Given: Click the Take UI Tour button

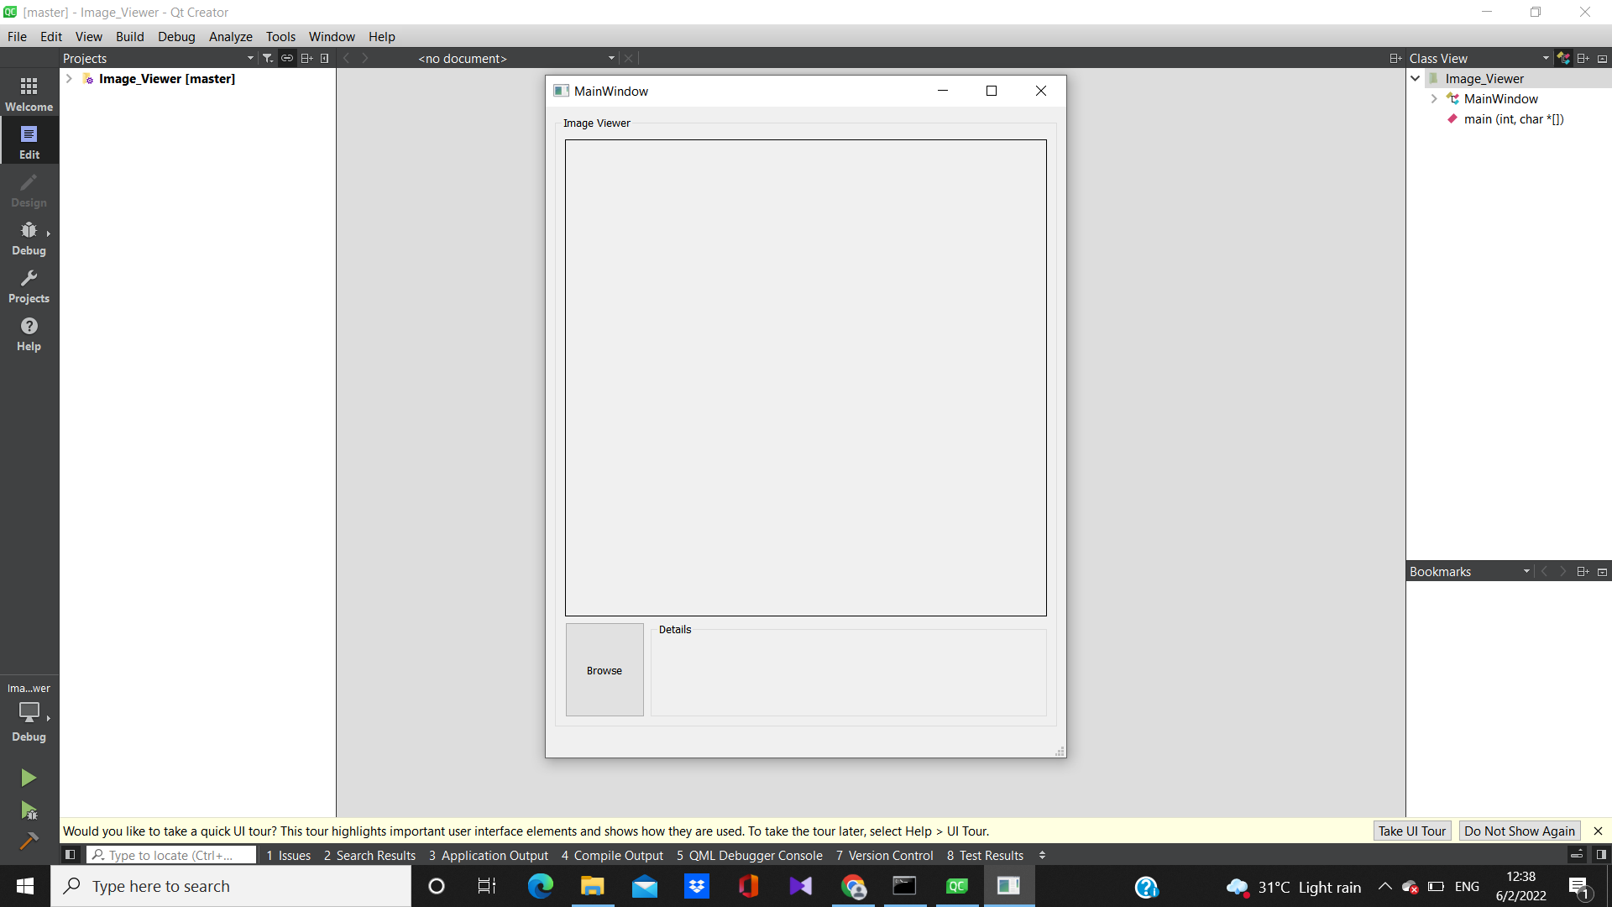Looking at the screenshot, I should 1411,831.
